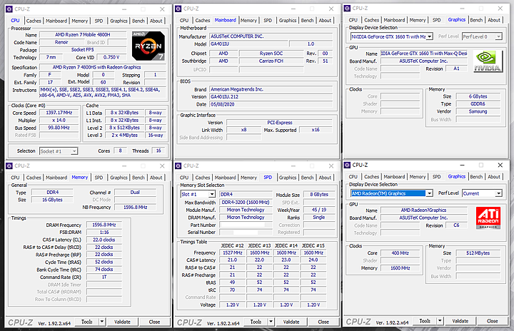This screenshot has height=331, width=514.
Task: Click the JEDEC #12 frequency 1527 MHz
Action: [233, 253]
